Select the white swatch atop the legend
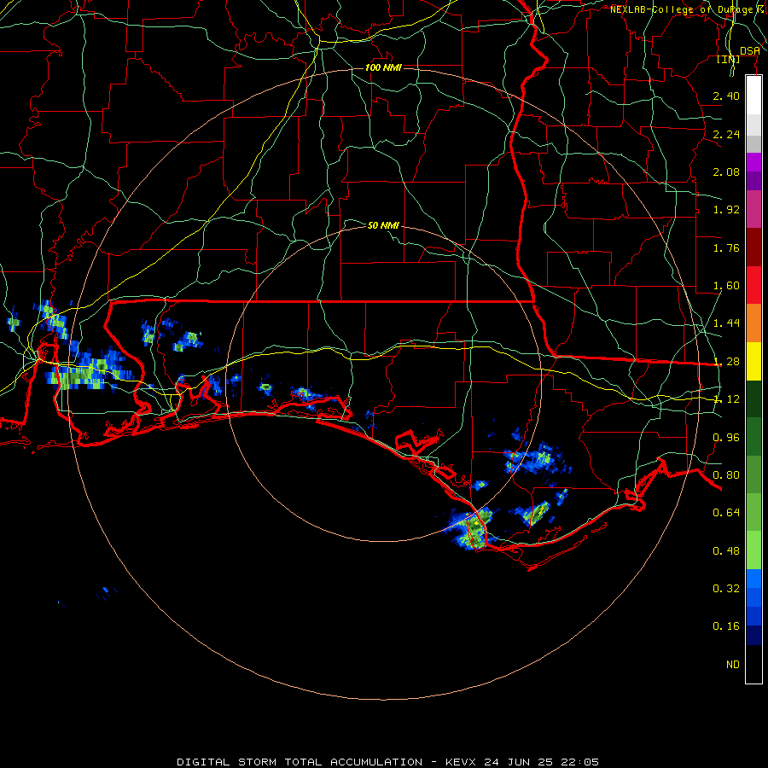768x768 pixels. [x=753, y=96]
